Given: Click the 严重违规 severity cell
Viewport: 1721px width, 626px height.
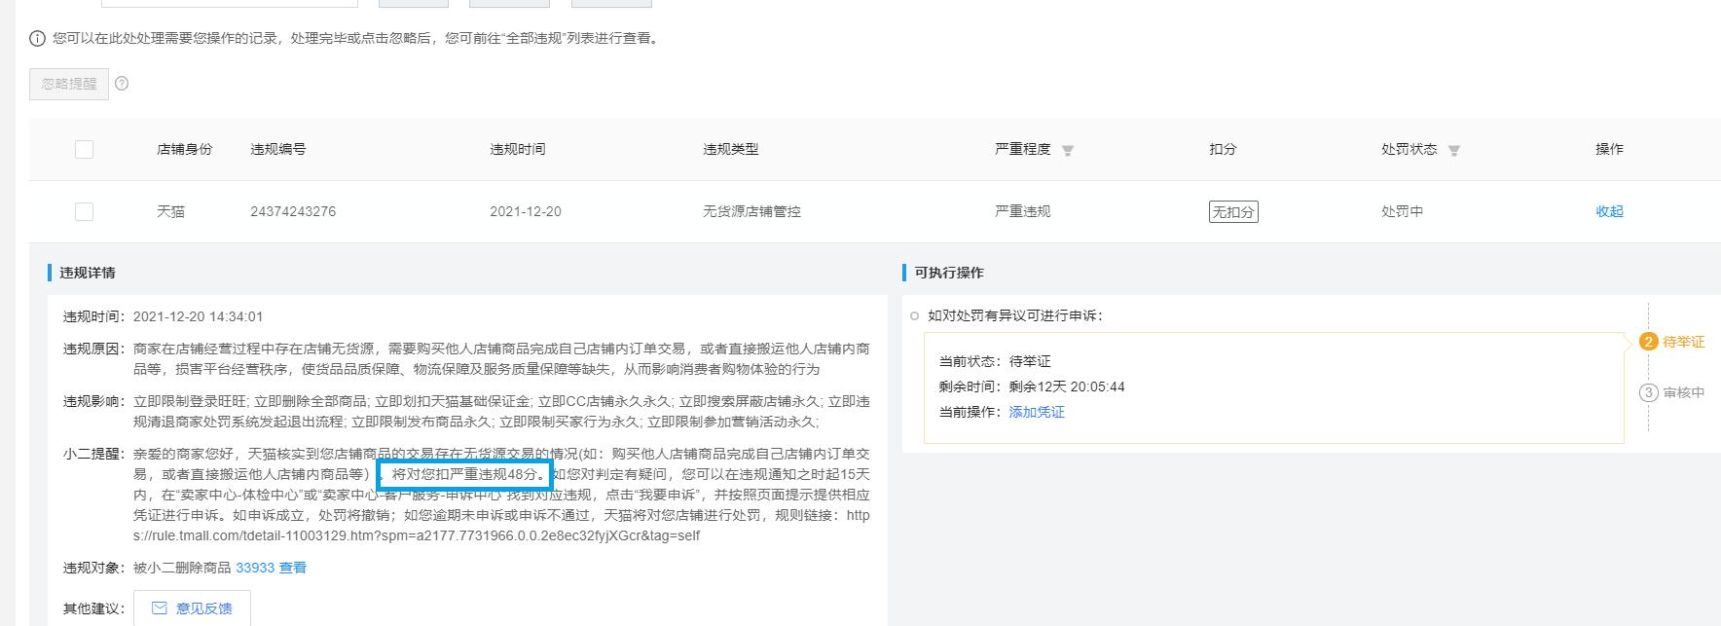Looking at the screenshot, I should point(1023,211).
